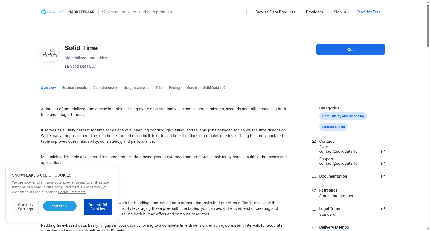Image resolution: width=430 pixels, height=231 pixels.
Task: Click Sign In
Action: (340, 12)
